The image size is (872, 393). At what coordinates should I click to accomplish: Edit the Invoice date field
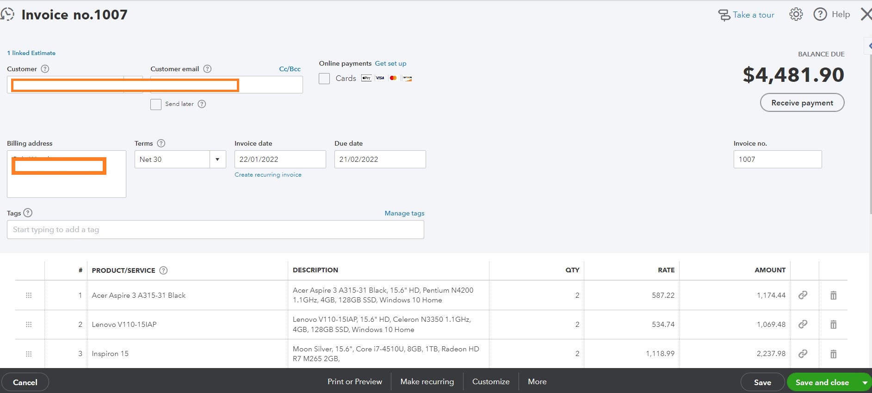pyautogui.click(x=280, y=159)
